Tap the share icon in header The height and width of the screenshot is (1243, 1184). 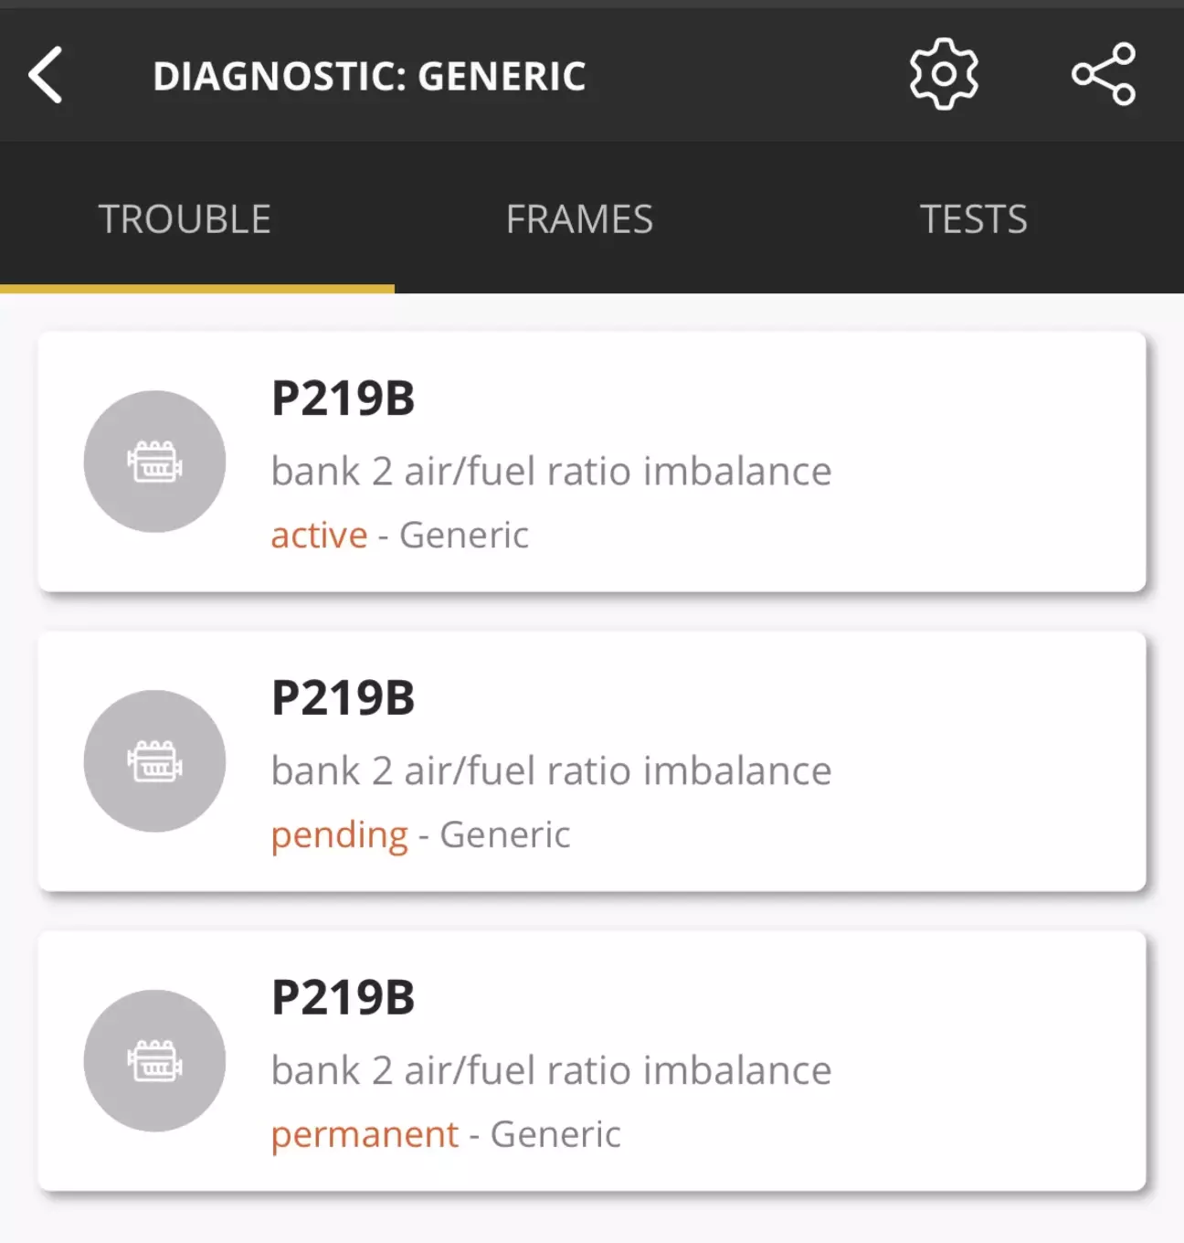click(x=1104, y=74)
